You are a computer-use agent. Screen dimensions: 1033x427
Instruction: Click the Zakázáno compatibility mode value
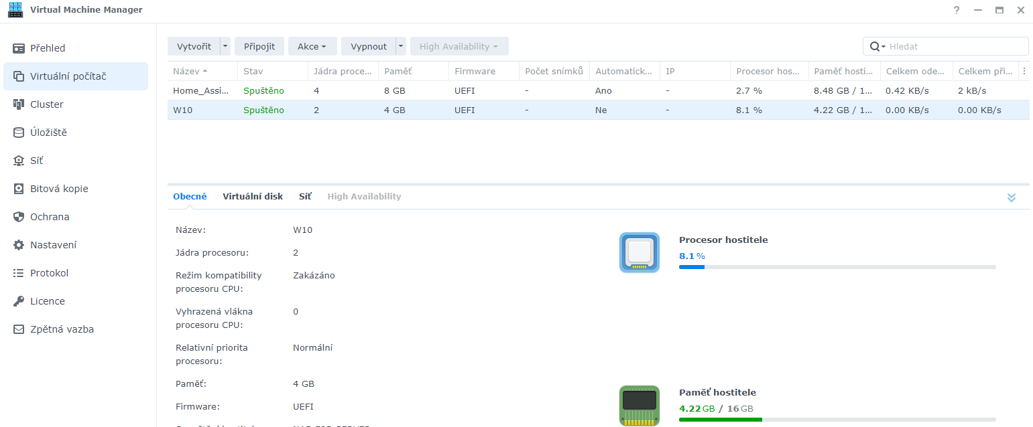(x=314, y=275)
